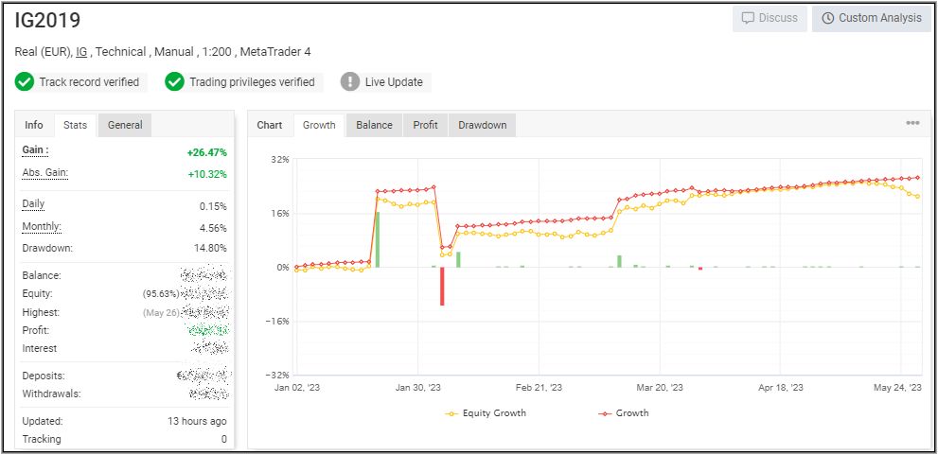Screen dimensions: 938x455
Task: Click the speech bubble icon on Discuss
Action: pyautogui.click(x=748, y=18)
